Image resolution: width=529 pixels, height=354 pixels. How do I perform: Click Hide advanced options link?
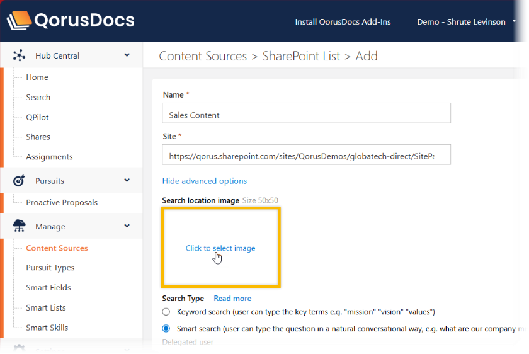205,181
